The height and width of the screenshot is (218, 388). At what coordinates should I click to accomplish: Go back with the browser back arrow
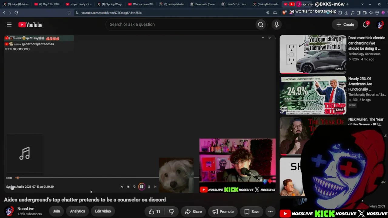[4, 13]
